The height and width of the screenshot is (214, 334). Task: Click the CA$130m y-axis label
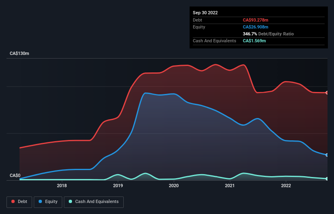point(20,53)
